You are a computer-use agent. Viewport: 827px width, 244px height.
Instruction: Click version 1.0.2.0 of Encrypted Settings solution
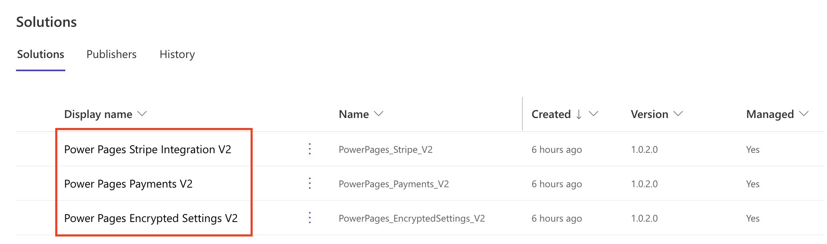(x=644, y=218)
